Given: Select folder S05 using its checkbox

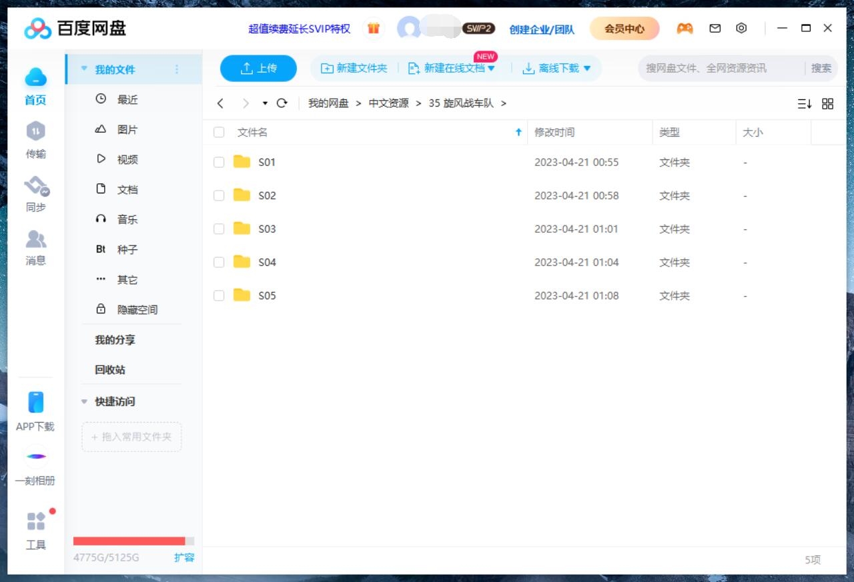Looking at the screenshot, I should (219, 295).
